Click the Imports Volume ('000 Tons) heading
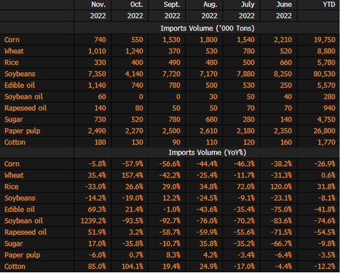This screenshot has width=341, height=273. (x=208, y=29)
